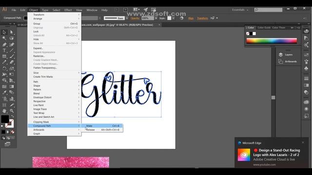Viewport: 312px width, 175px height.
Task: Select the Symbol Sprayer tool
Action: 4,99
